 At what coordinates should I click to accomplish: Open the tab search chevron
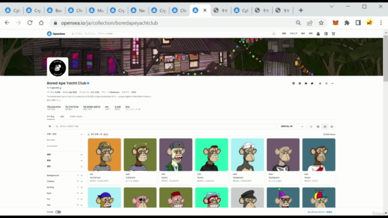point(332,7)
